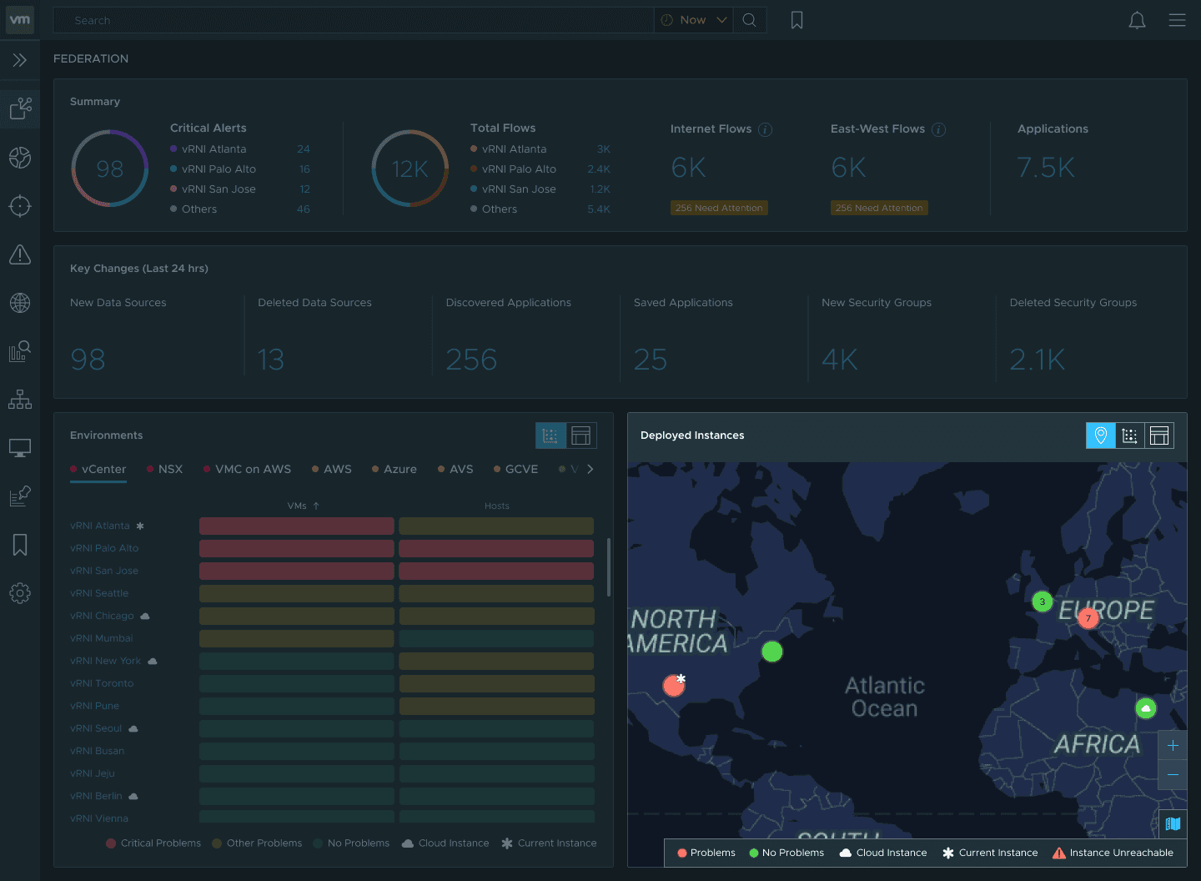
Task: Click the red marker labeled 7 in Europe
Action: (x=1088, y=618)
